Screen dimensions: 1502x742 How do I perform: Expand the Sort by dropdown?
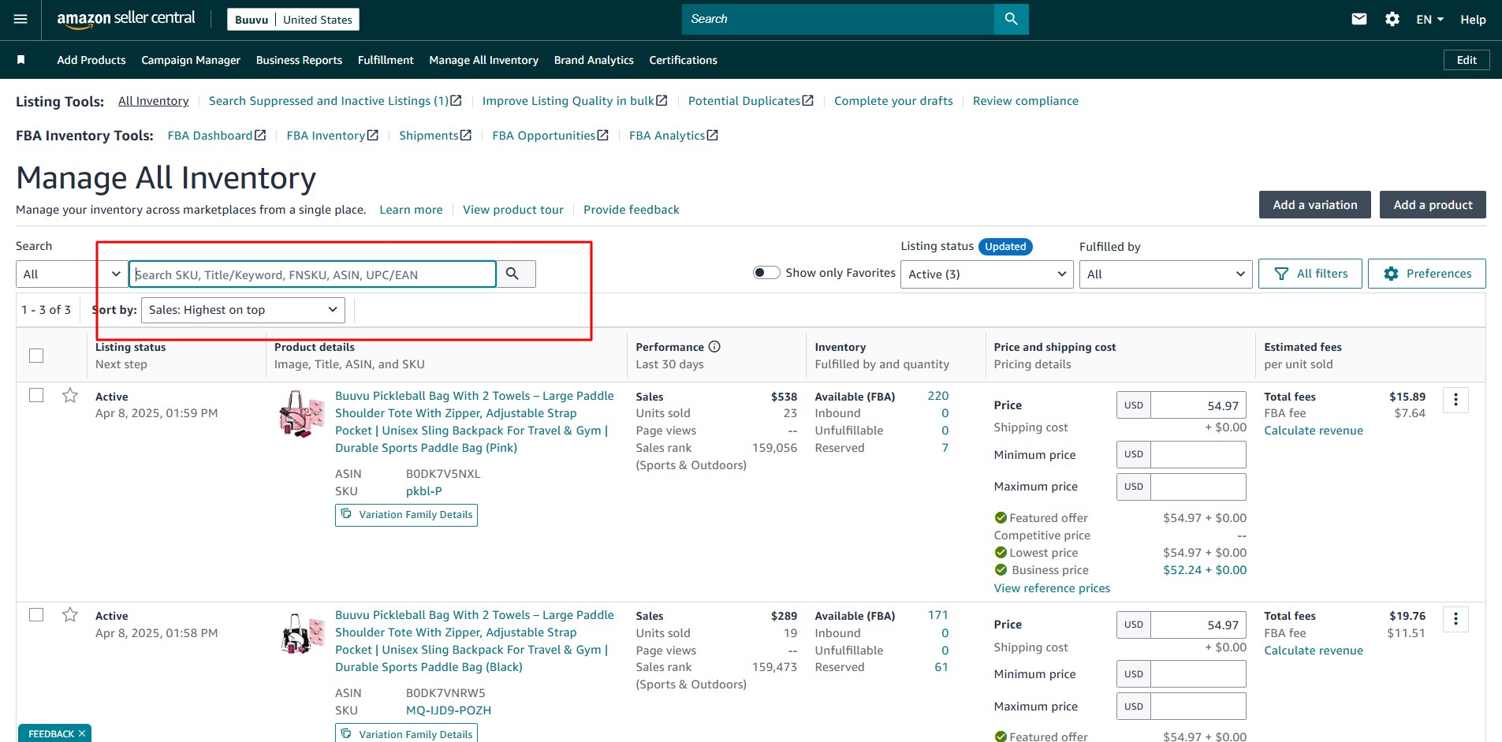(243, 310)
